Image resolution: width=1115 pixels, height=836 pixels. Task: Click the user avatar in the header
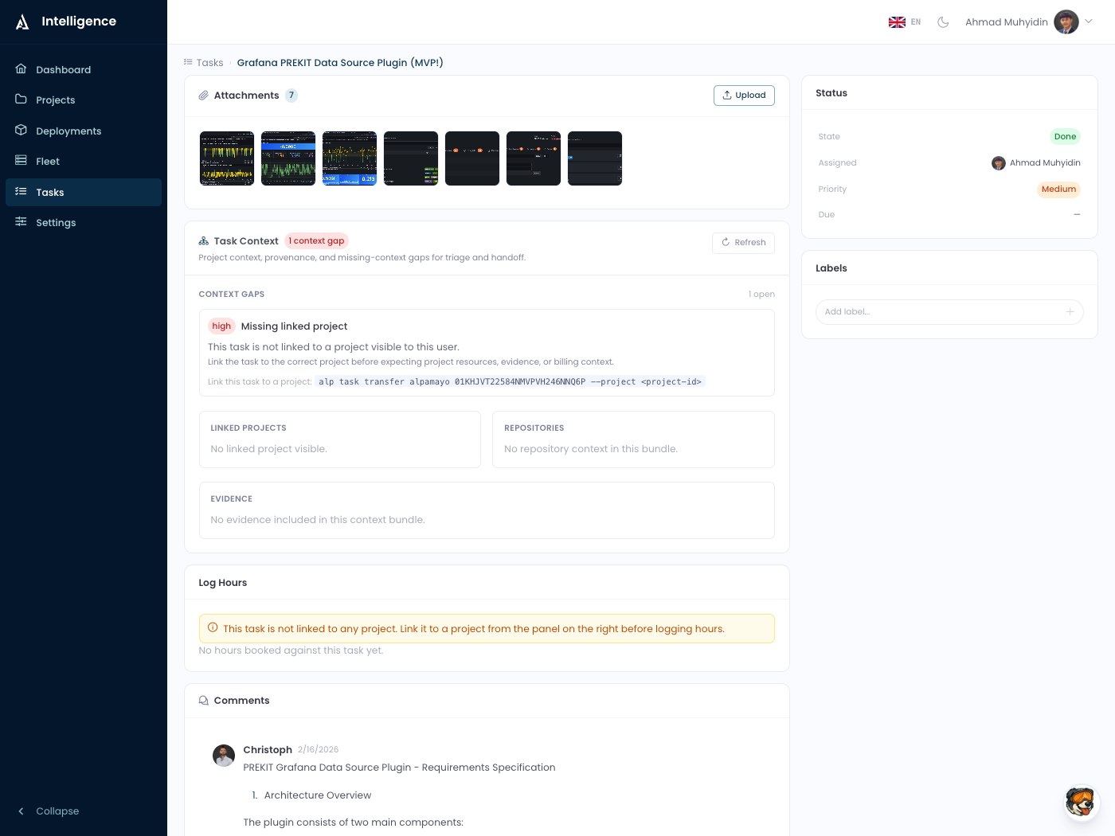pos(1066,21)
